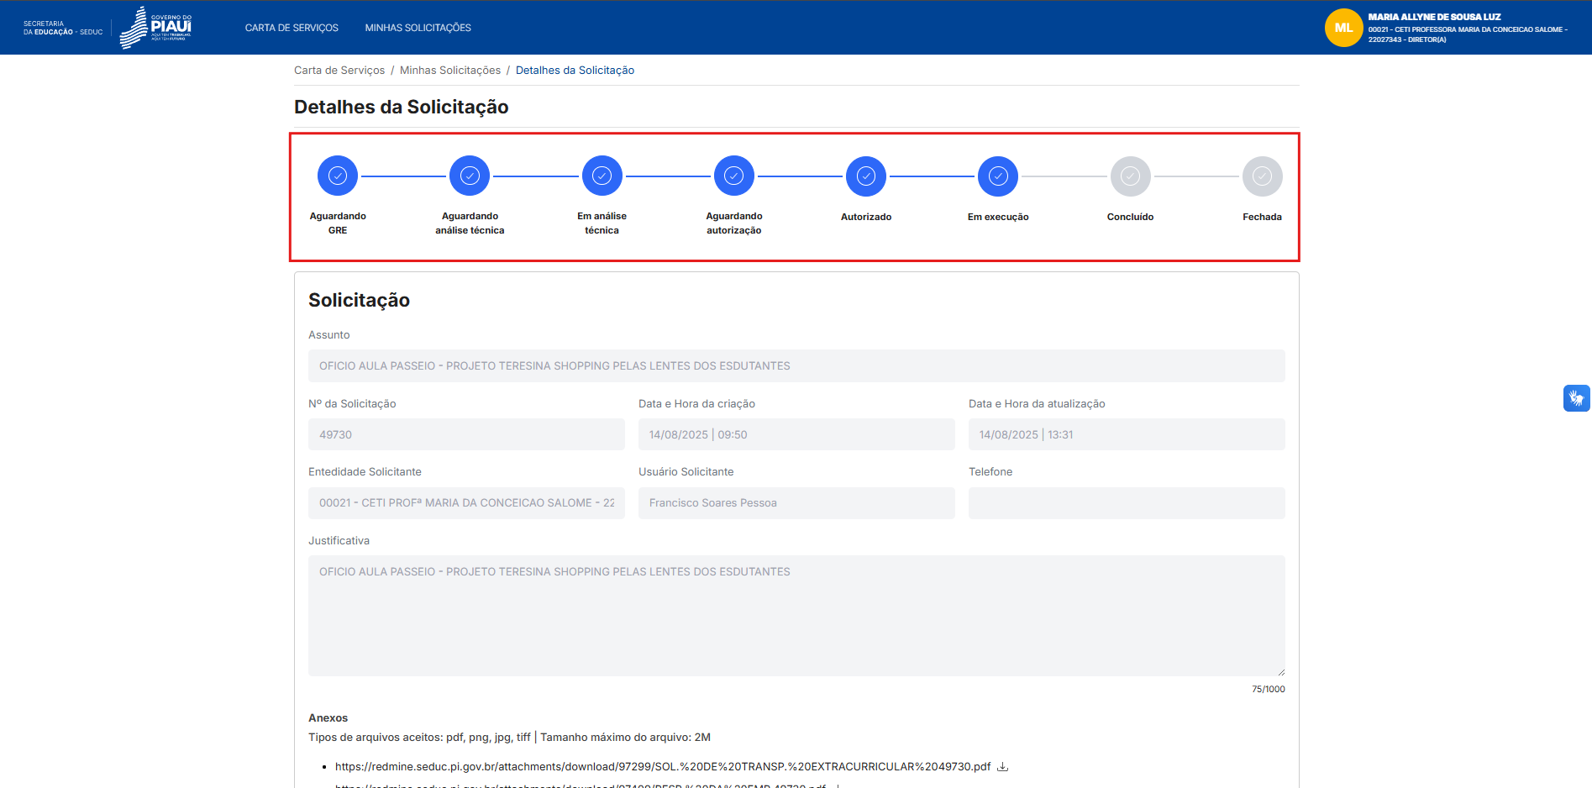This screenshot has height=788, width=1592.
Task: Click the Autorizado step circle
Action: tap(866, 176)
